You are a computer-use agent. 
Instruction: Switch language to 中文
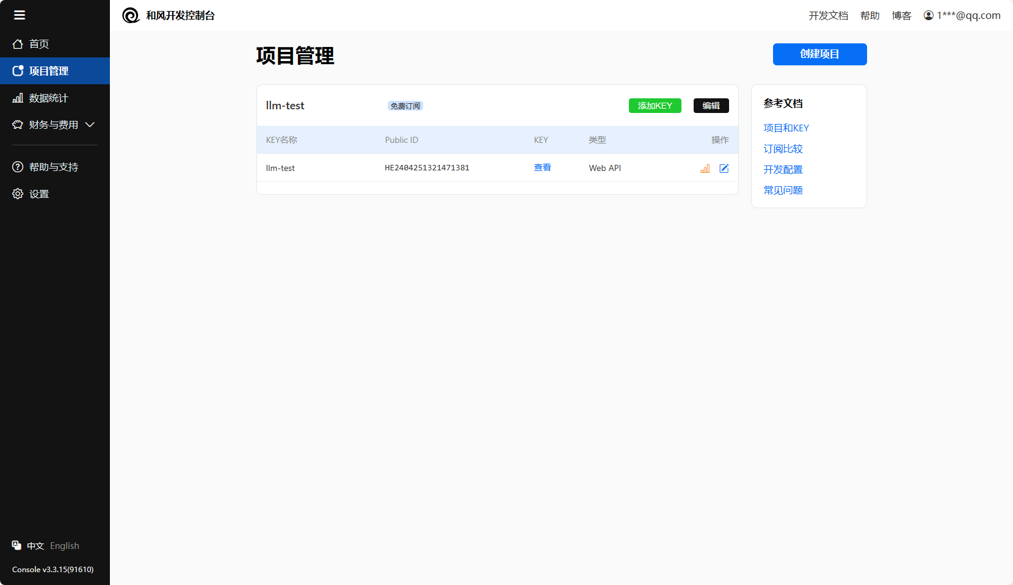[35, 546]
